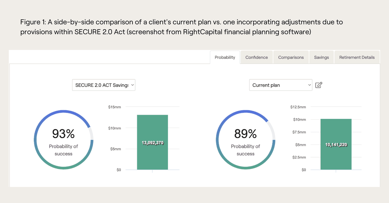Click the 93% percentage text

pyautogui.click(x=63, y=134)
